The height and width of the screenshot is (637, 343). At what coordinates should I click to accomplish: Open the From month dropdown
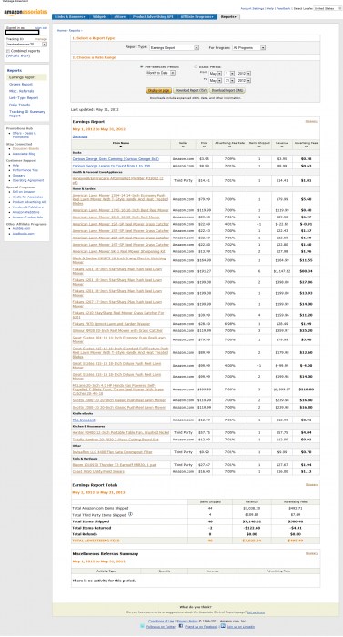[216, 74]
